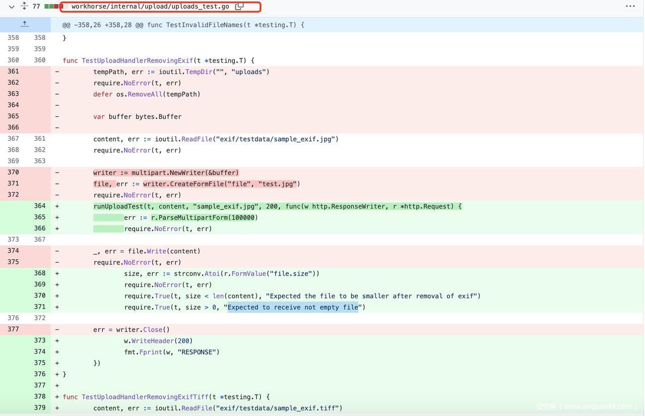Click unchanged line number 367 in left gutter

point(13,138)
